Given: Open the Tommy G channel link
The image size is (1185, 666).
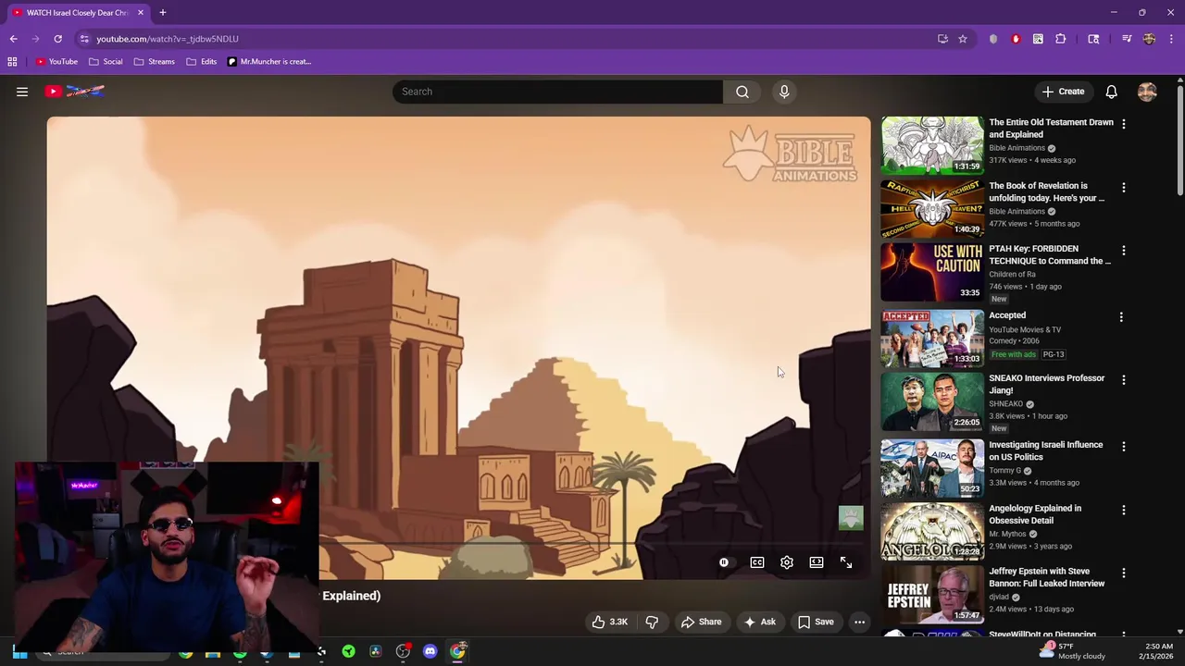Looking at the screenshot, I should [1004, 470].
